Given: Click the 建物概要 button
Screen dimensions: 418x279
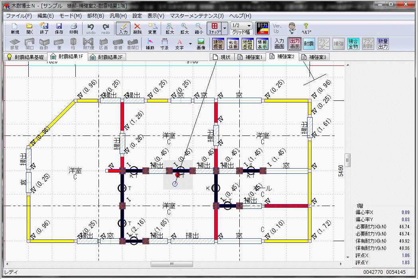Looking at the screenshot, I should pyautogui.click(x=218, y=44).
